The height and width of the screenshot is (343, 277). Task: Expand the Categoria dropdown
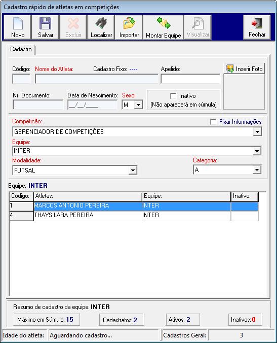point(257,170)
